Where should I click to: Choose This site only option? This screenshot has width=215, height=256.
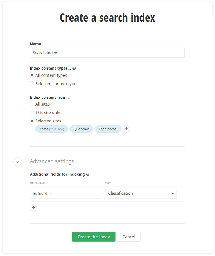tap(32, 113)
